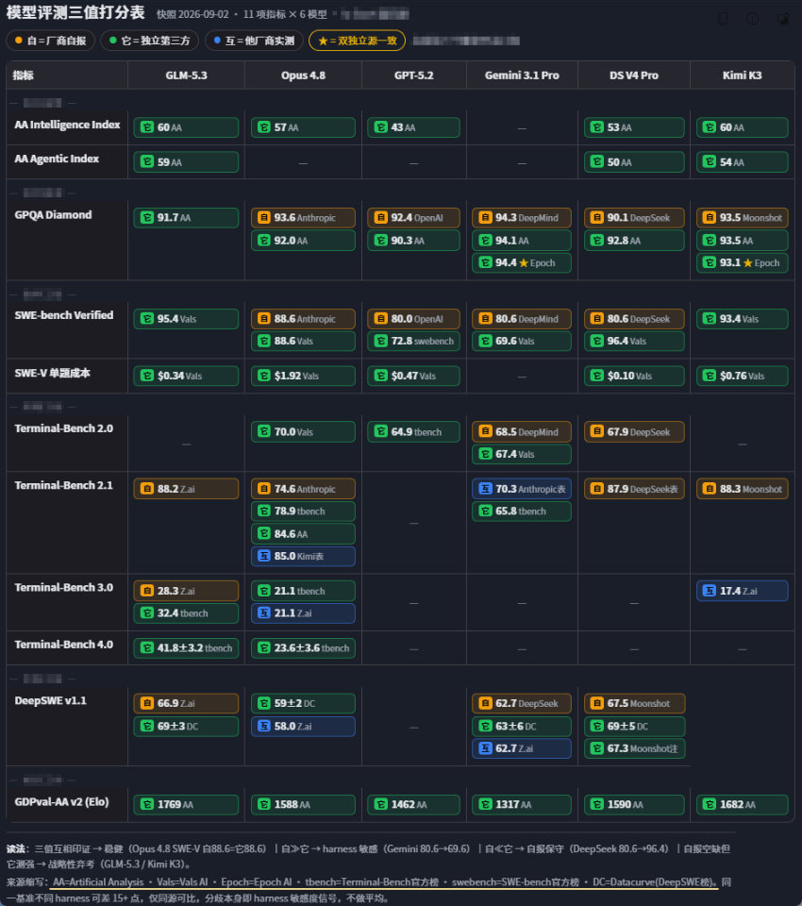Click the Terminal-Bench 4.0 row label
Image resolution: width=802 pixels, height=906 pixels.
pyautogui.click(x=63, y=645)
